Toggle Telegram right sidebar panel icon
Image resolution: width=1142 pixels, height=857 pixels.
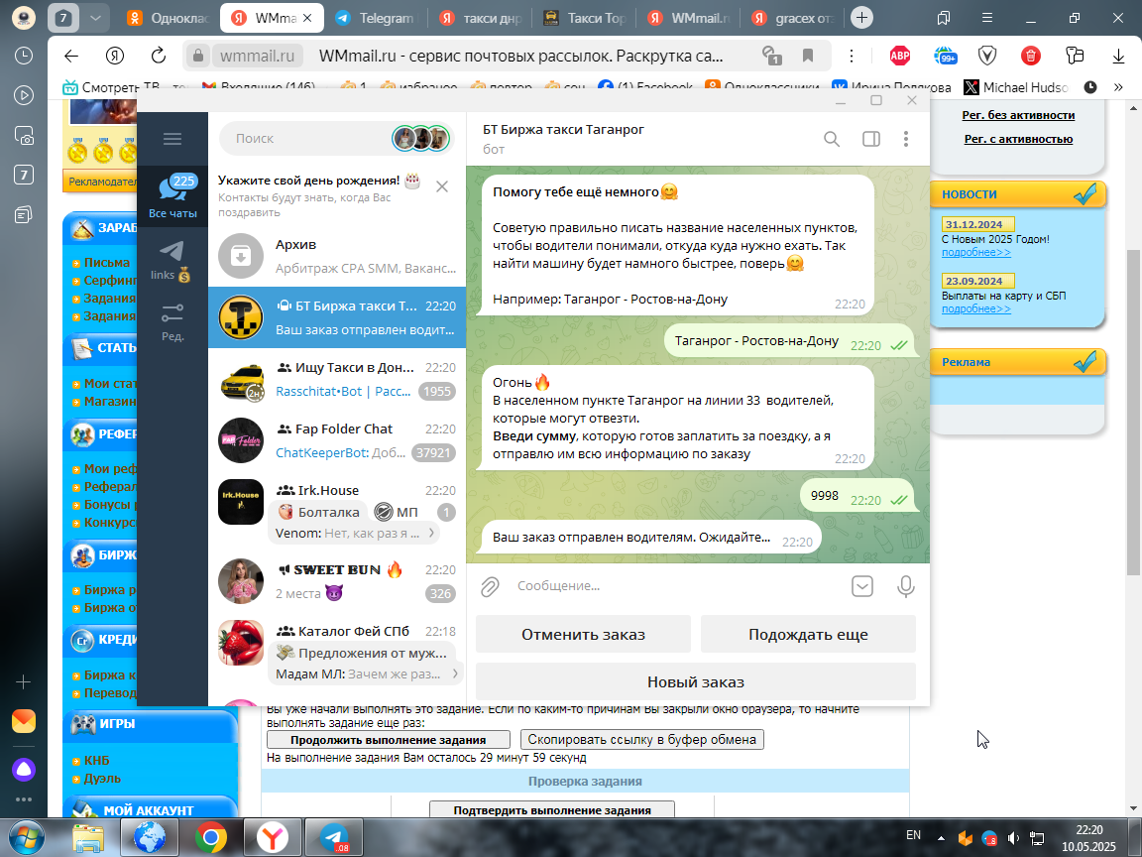[871, 139]
